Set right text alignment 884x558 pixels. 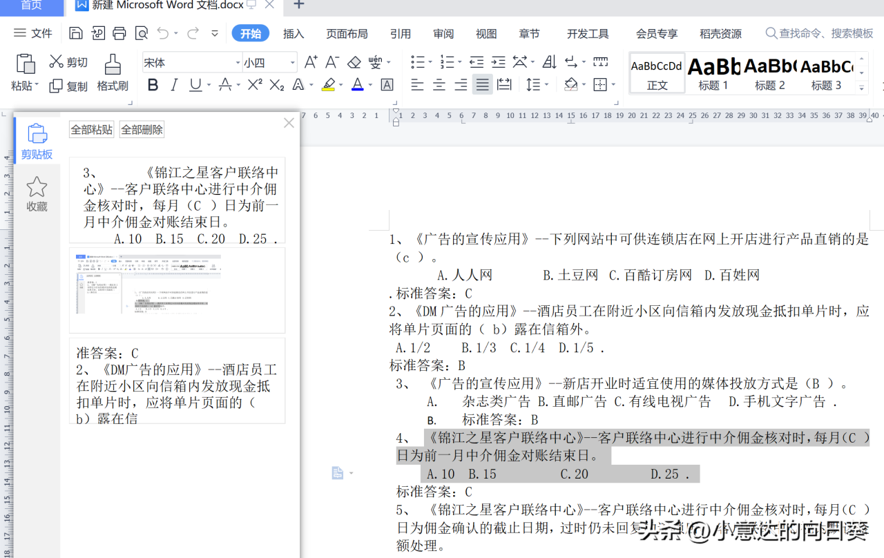pyautogui.click(x=461, y=85)
